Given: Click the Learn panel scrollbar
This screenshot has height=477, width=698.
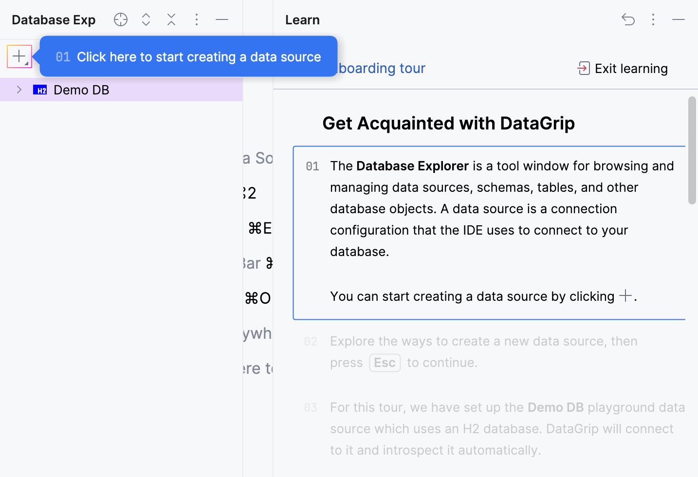Looking at the screenshot, I should coord(692,150).
